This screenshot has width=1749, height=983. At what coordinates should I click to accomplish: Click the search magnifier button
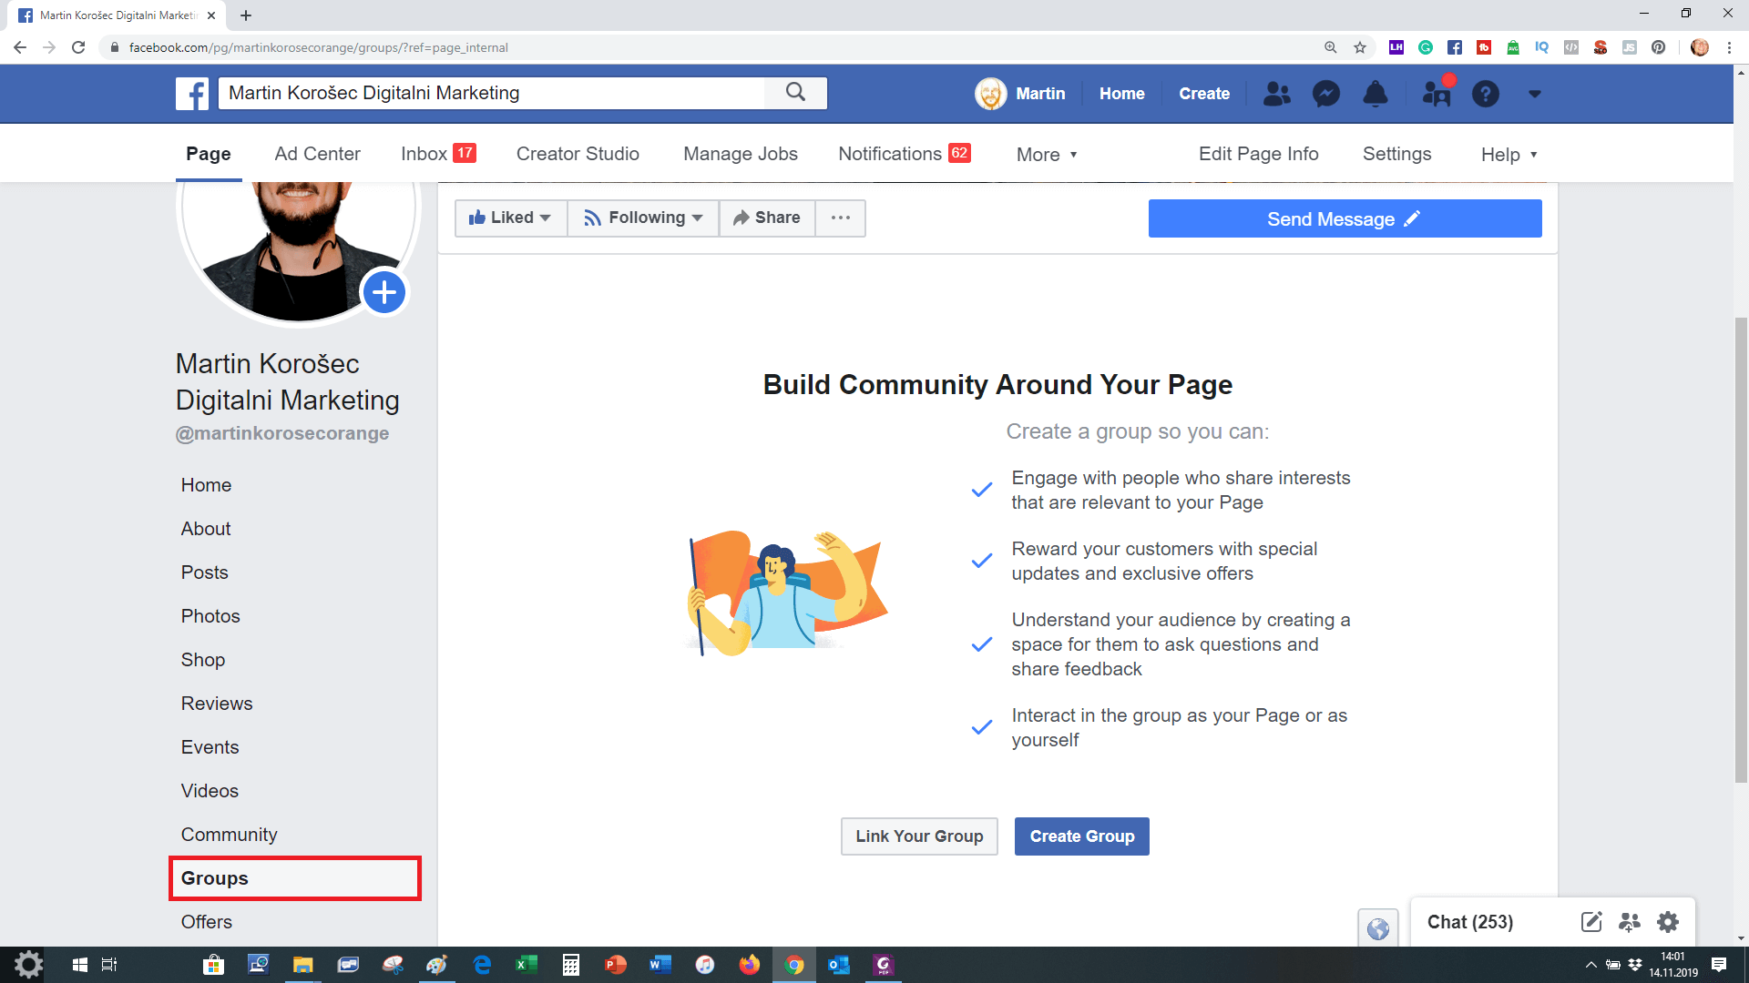tap(795, 92)
